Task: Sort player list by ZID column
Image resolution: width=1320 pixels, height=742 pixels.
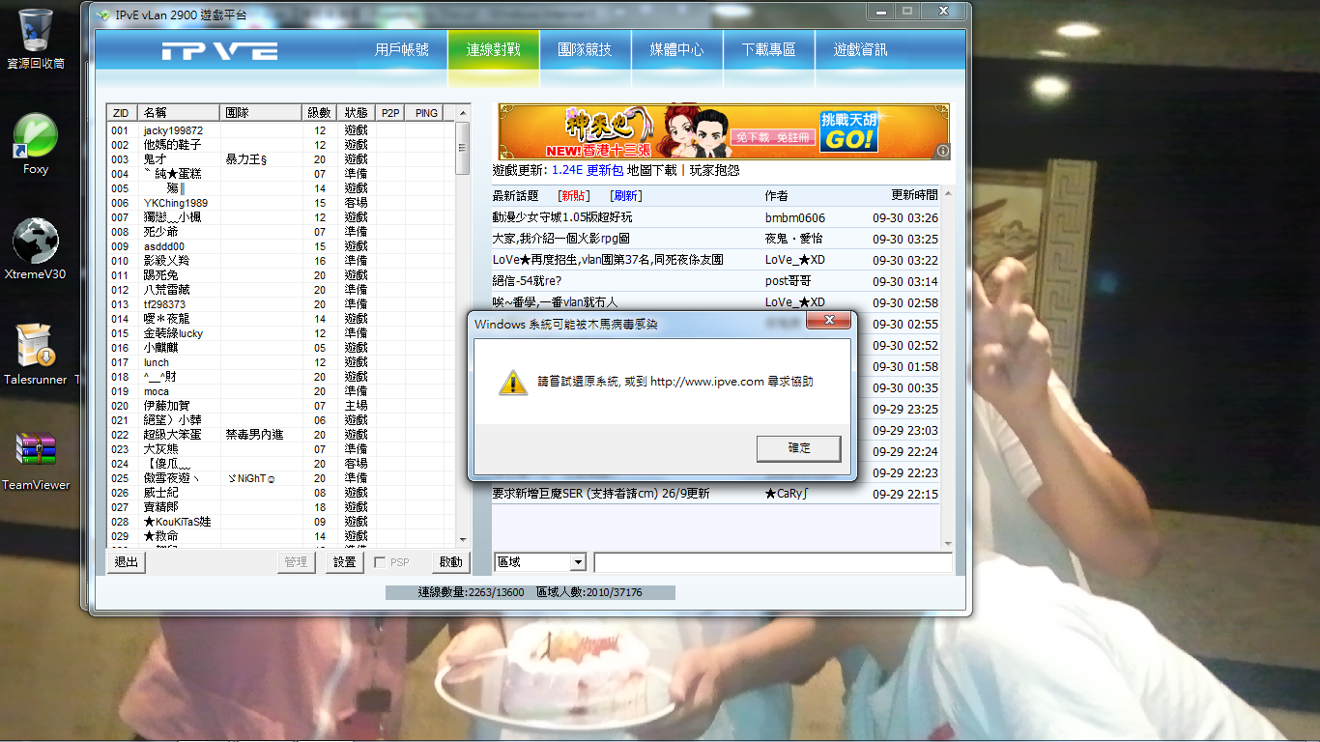Action: (122, 113)
